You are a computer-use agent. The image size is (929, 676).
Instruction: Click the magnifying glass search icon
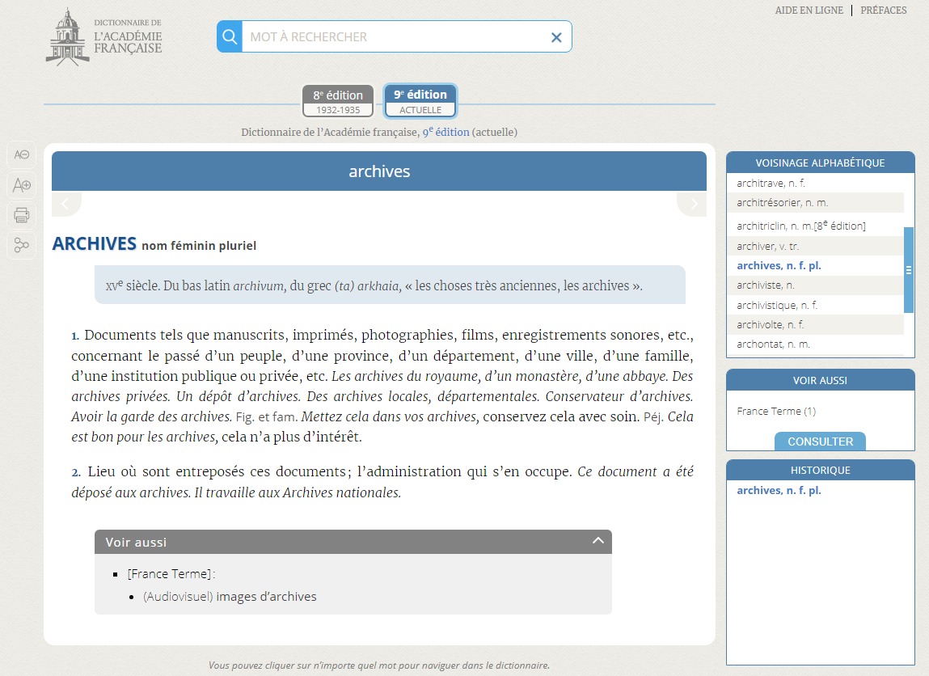click(x=230, y=36)
